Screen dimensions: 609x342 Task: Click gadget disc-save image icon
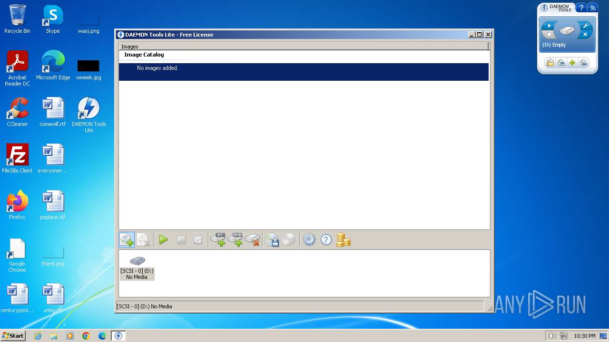point(561,63)
